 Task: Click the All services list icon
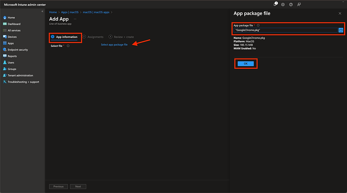click(x=5, y=30)
